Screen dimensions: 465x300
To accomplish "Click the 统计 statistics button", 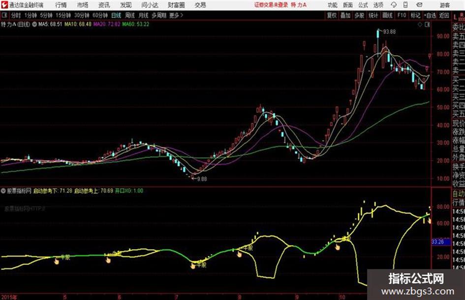I will [x=373, y=15].
